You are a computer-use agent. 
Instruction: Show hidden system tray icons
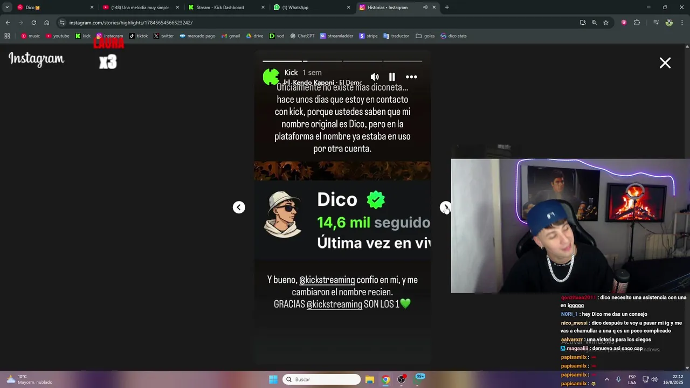point(606,379)
